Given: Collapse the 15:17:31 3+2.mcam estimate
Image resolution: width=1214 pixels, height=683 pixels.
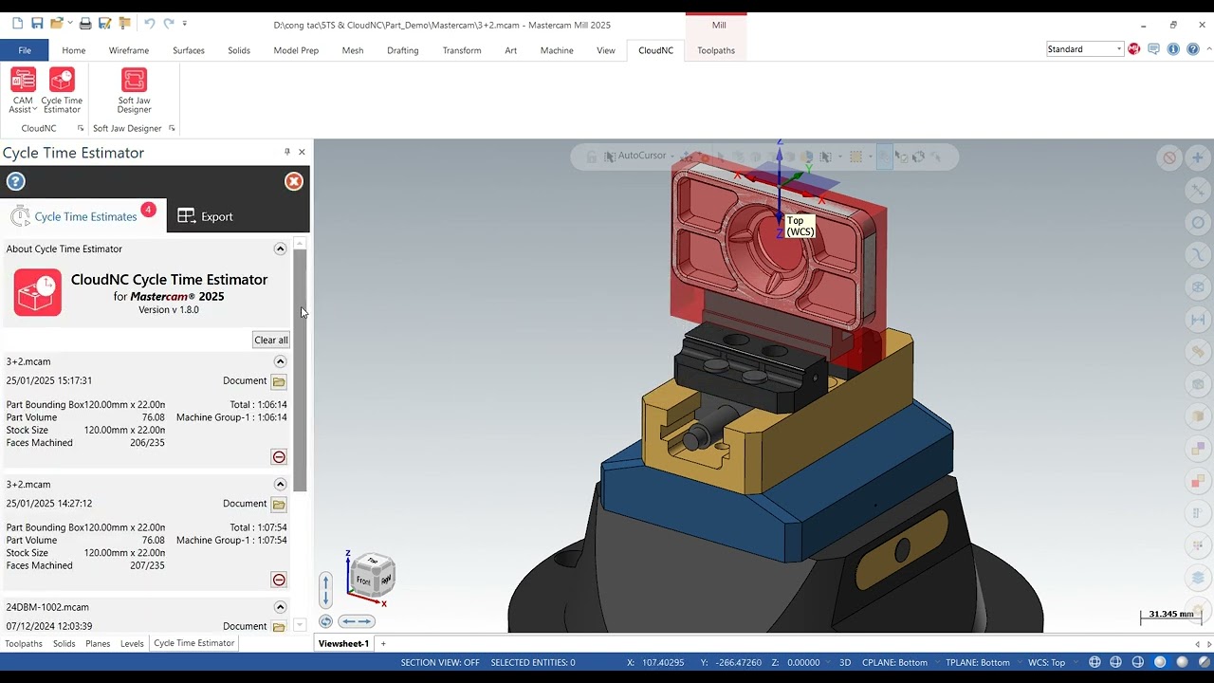Looking at the screenshot, I should 280,361.
